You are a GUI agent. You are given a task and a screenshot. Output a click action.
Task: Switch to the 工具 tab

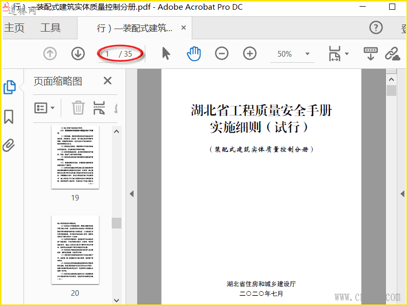click(50, 28)
